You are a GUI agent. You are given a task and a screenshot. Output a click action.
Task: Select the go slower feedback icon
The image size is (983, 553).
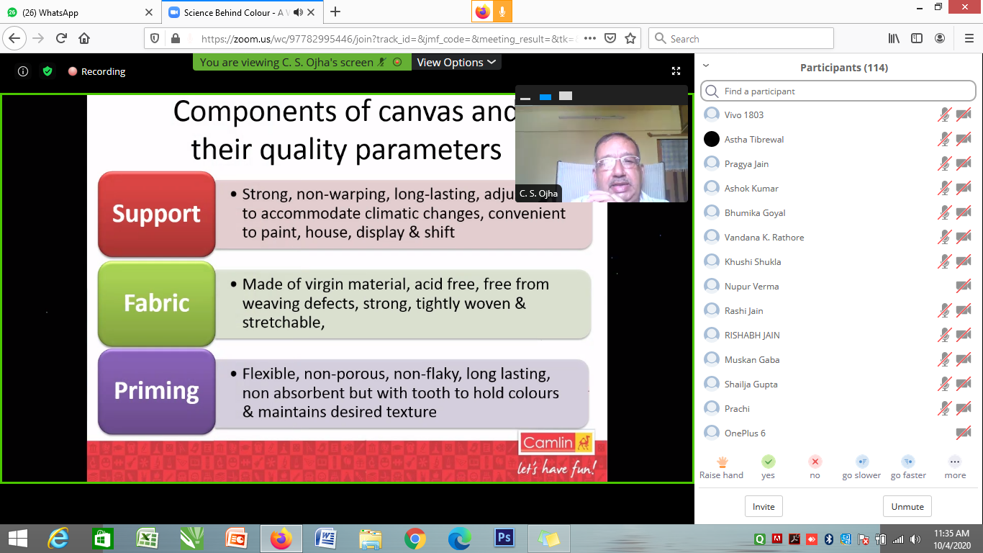coord(861,462)
